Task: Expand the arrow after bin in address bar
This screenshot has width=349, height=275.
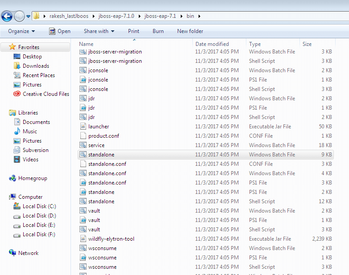Action: (199, 16)
